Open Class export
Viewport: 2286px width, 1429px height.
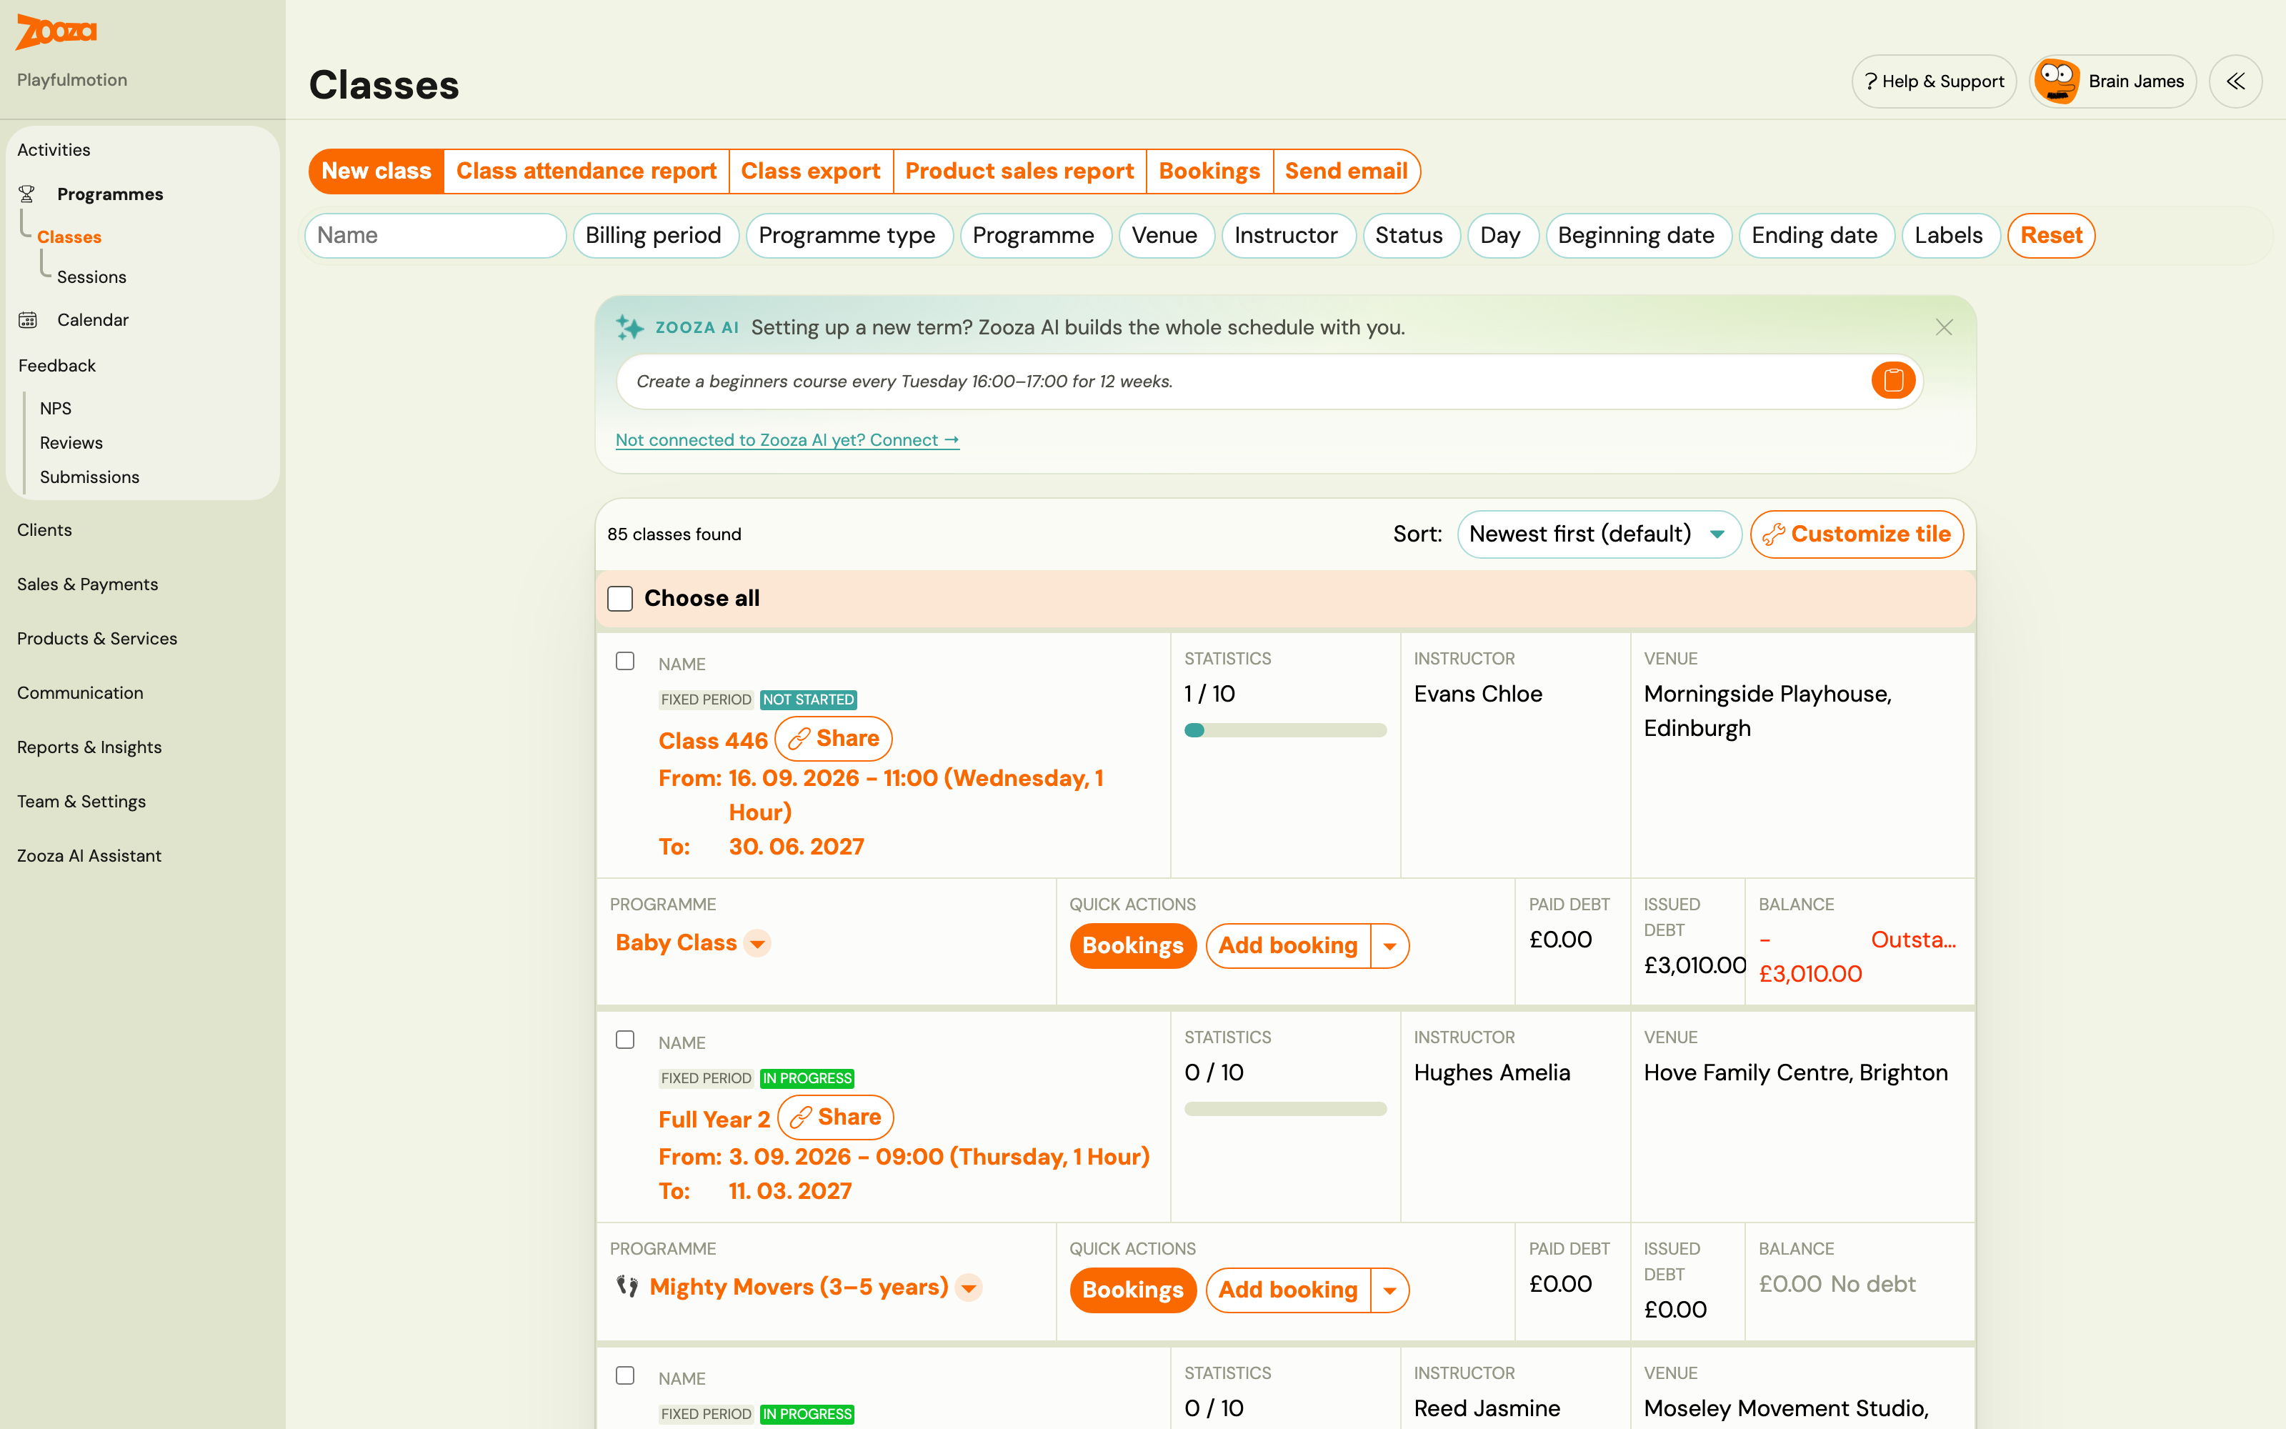(811, 171)
